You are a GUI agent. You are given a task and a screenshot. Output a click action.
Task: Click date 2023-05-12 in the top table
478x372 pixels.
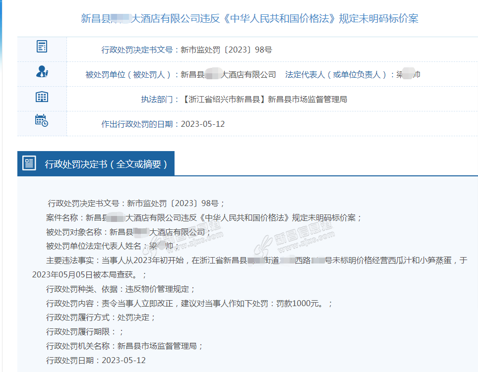[x=203, y=124]
